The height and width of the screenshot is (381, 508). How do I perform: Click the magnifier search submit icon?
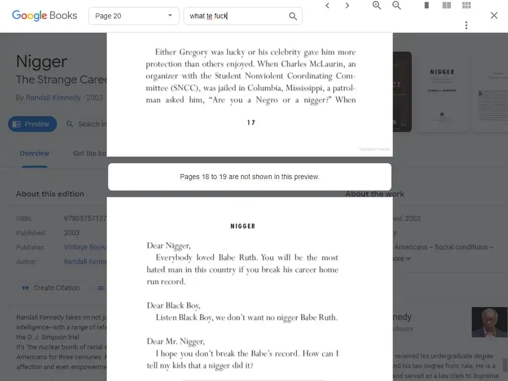pos(293,16)
